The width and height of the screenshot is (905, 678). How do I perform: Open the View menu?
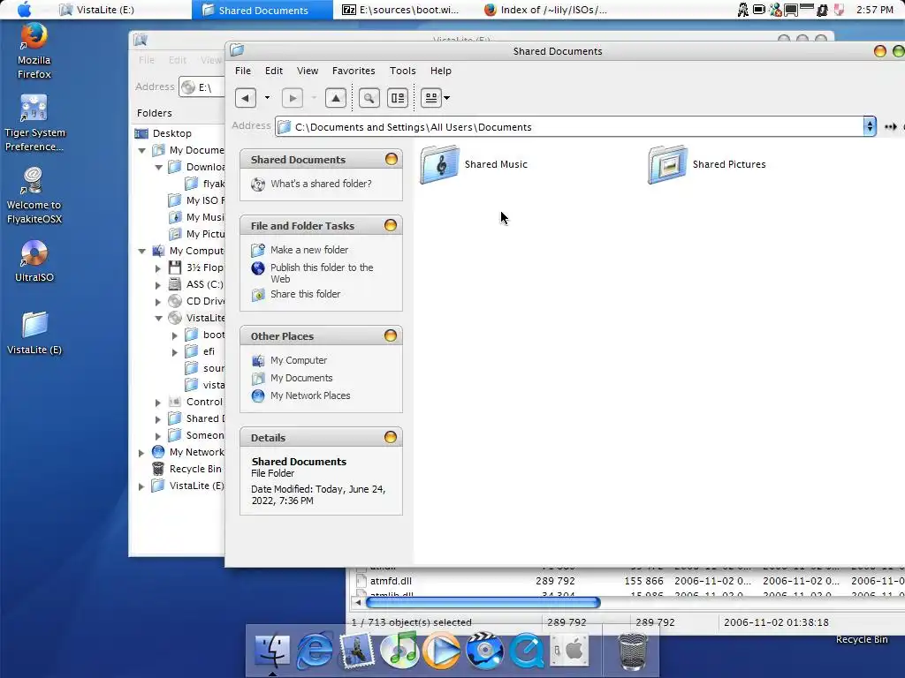[x=307, y=71]
